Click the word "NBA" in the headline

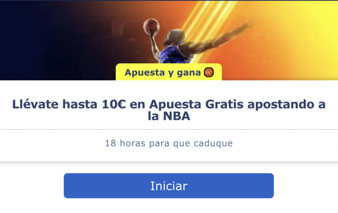click(177, 116)
